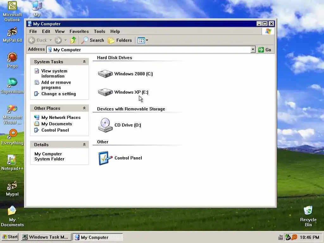324x243 pixels.
Task: Collapse the System Tasks panel
Action: click(84, 62)
